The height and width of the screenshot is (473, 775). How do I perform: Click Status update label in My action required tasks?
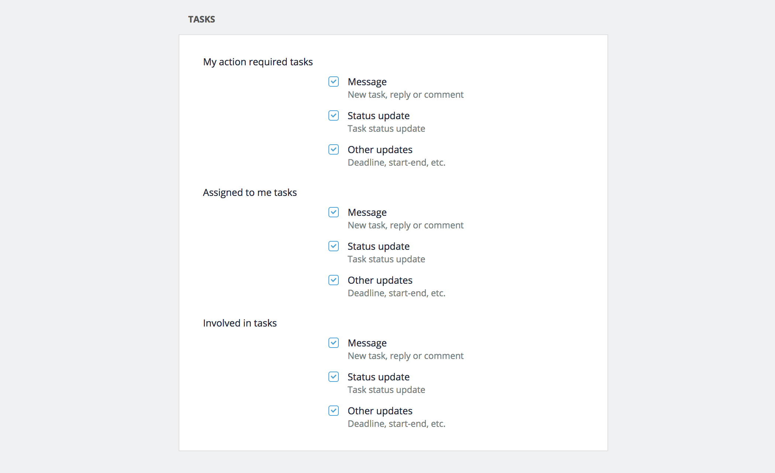[379, 116]
